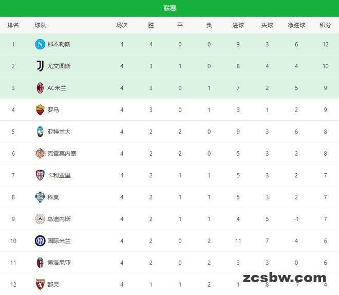Open the 那不勒斯 team name link
The width and height of the screenshot is (339, 295).
[59, 44]
